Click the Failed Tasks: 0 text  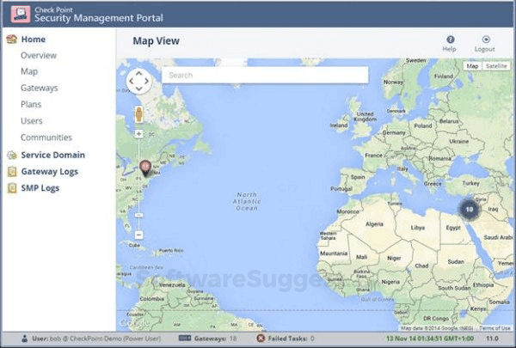click(291, 339)
